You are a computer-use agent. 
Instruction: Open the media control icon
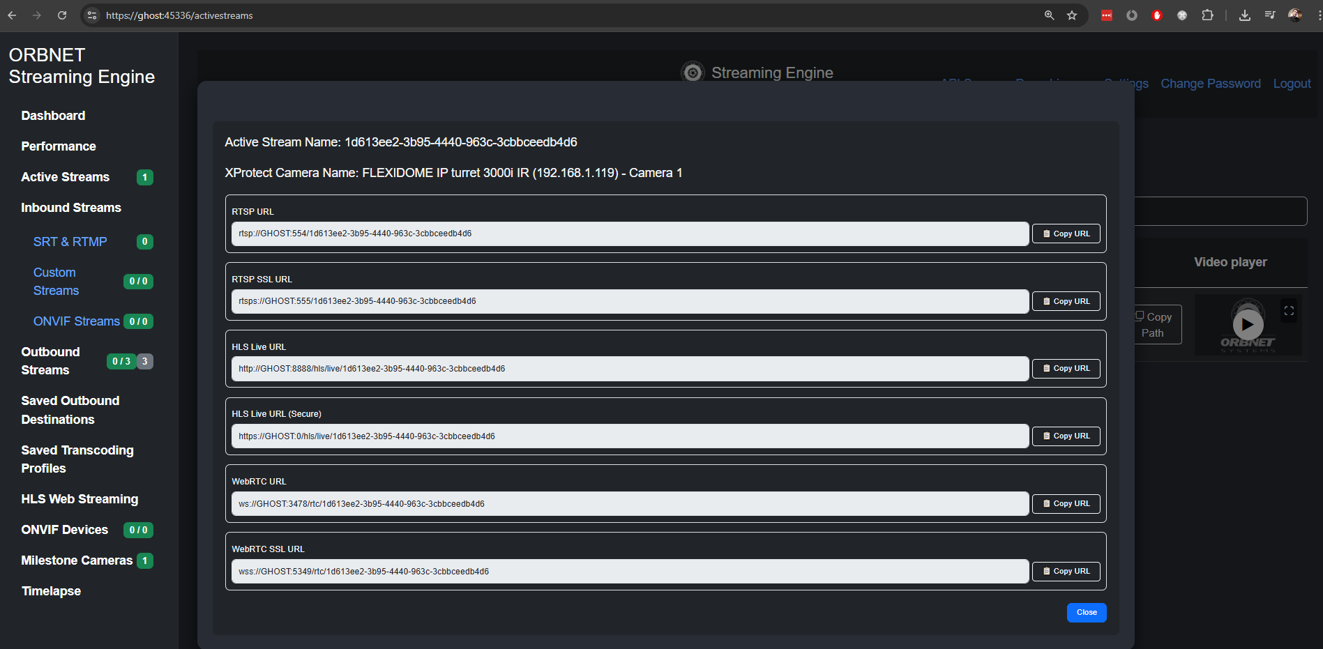[x=1269, y=15]
